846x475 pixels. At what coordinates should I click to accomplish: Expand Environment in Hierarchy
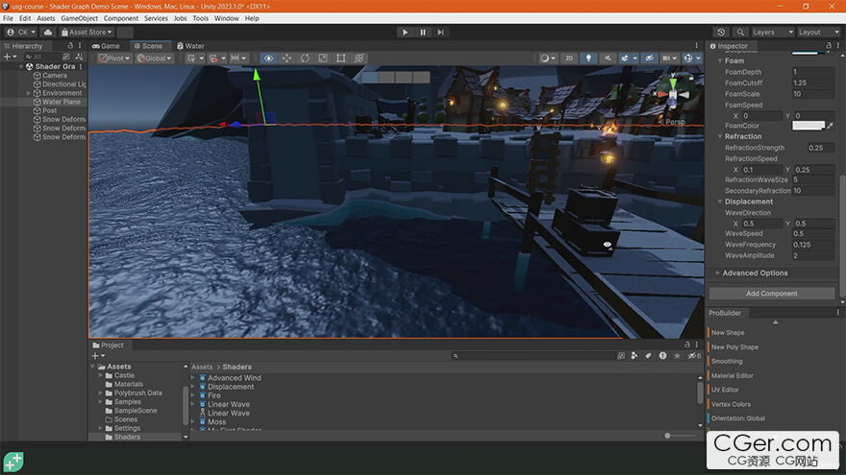tap(29, 93)
